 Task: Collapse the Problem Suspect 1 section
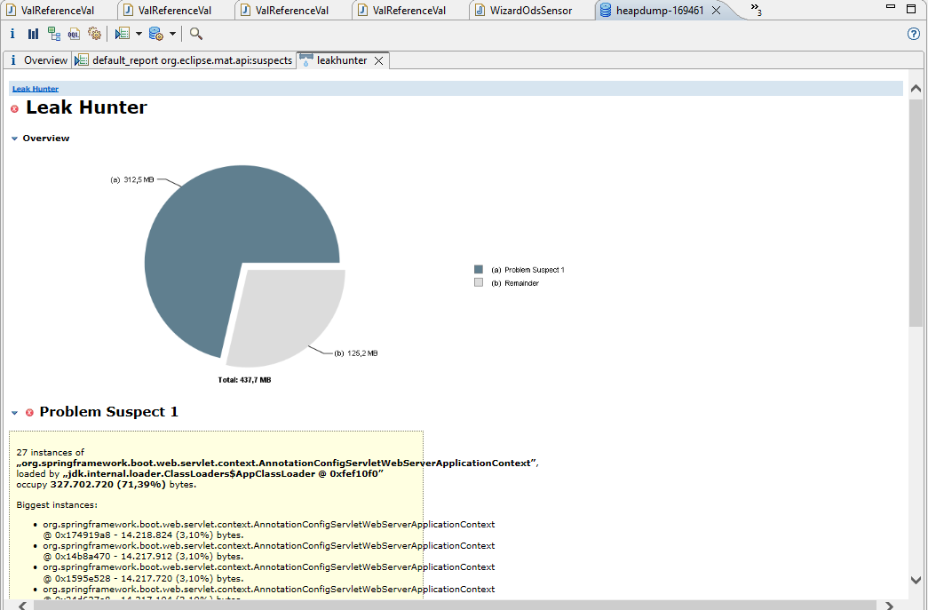(15, 412)
